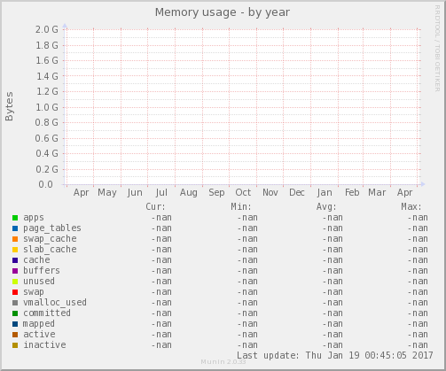Click the 'unused' legend label
The height and width of the screenshot is (371, 446).
39,282
